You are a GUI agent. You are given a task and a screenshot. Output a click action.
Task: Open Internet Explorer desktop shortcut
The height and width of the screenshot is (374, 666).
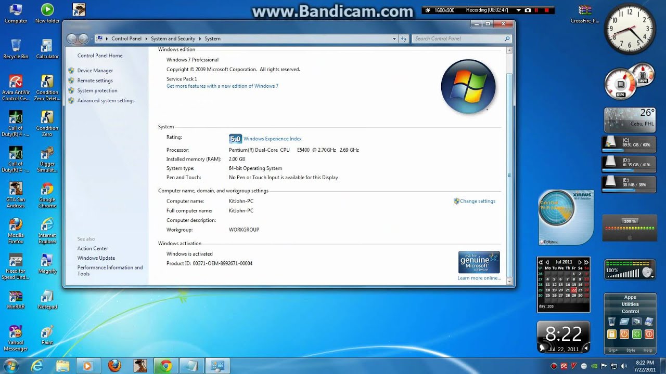47,231
